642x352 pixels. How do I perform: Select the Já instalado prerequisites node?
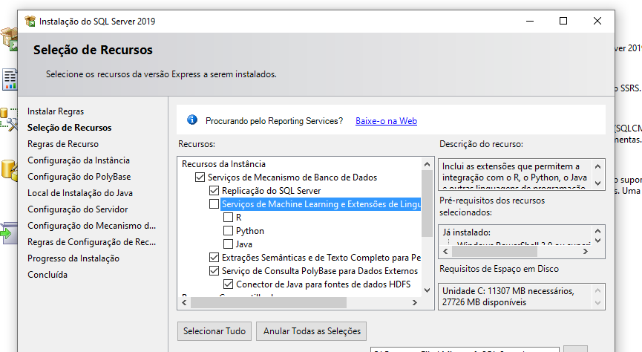(466, 232)
